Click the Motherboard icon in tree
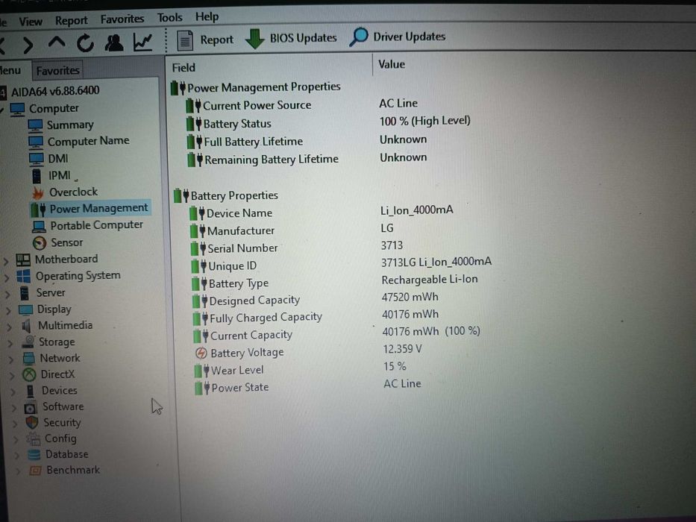 click(23, 260)
